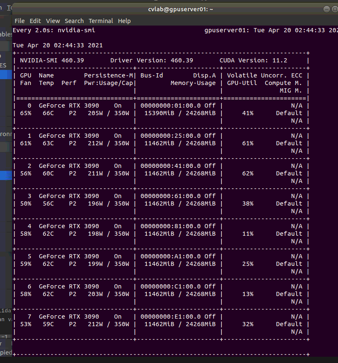Click the 'Persistence-M' column header

(108, 75)
